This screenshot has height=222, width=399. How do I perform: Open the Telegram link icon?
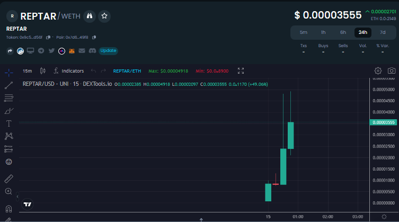[41, 51]
